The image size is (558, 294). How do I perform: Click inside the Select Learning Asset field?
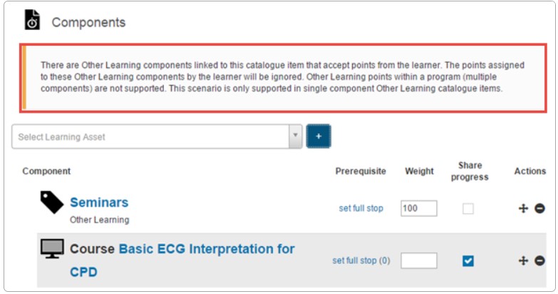(x=150, y=136)
